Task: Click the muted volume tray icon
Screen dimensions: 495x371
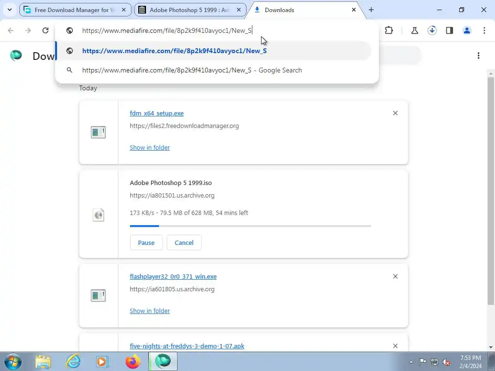Action: (446, 362)
